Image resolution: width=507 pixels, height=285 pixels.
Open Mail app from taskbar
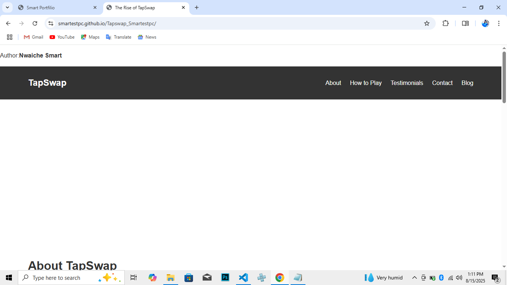point(207,278)
